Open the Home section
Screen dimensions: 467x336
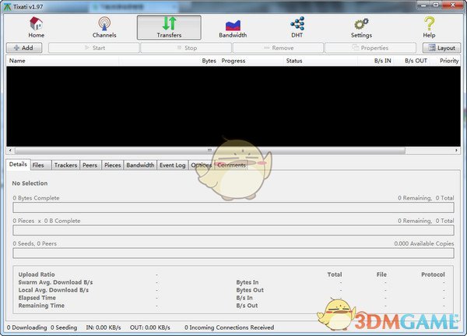[37, 27]
